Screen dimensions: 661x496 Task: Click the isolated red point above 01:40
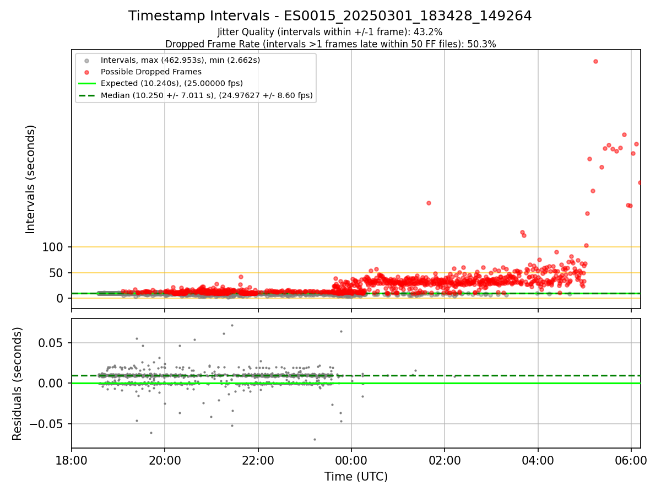pos(429,203)
